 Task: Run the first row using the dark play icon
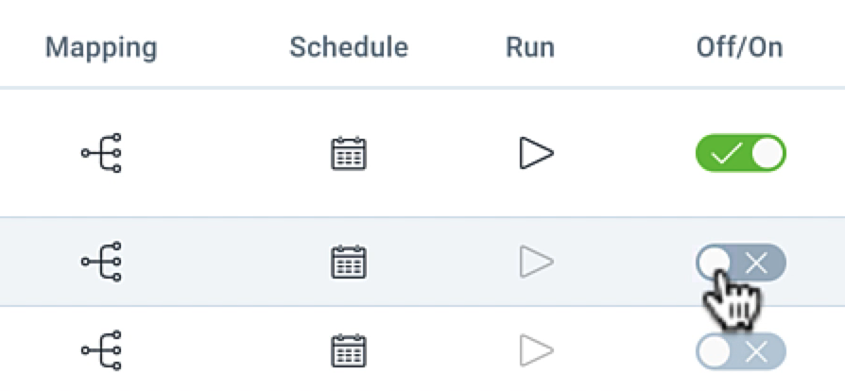536,153
